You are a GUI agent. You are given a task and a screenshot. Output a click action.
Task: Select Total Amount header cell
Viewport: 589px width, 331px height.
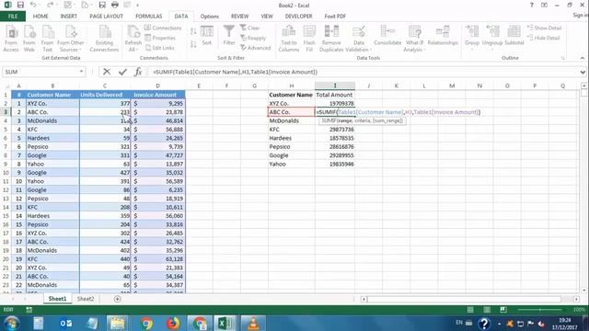[x=334, y=95]
